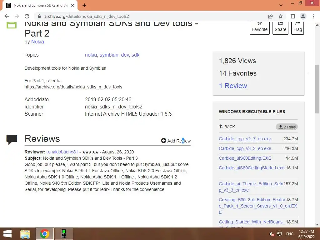Open the dev topic link

[x=125, y=55]
